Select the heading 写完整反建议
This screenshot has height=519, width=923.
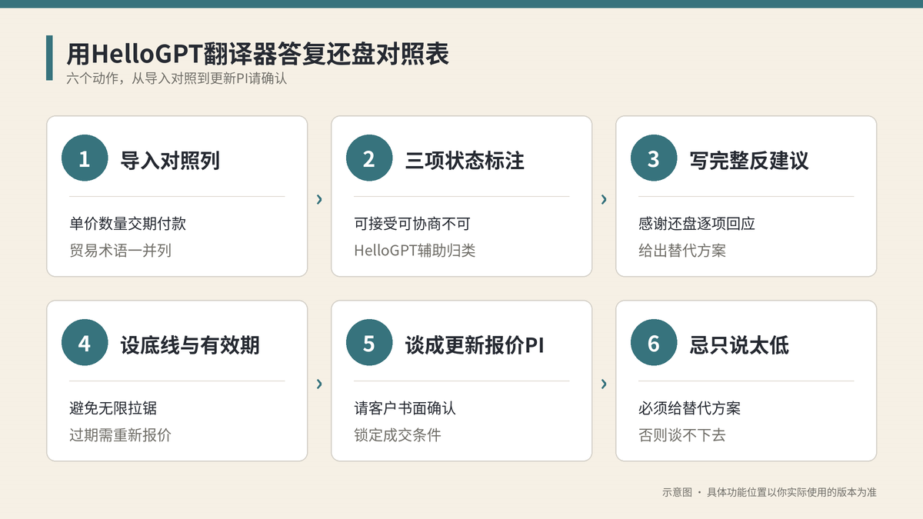click(749, 160)
